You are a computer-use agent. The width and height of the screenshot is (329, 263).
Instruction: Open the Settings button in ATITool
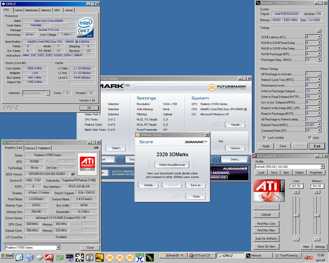(320, 247)
